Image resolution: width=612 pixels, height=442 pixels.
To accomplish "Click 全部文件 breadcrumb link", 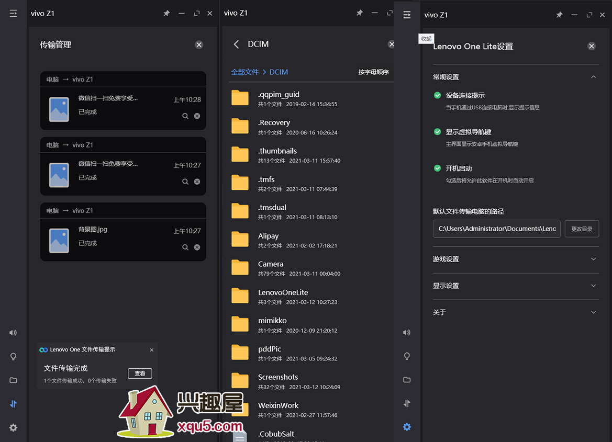I will point(244,72).
